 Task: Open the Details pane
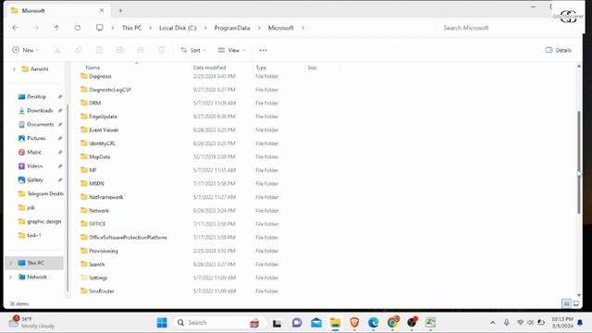click(x=559, y=50)
